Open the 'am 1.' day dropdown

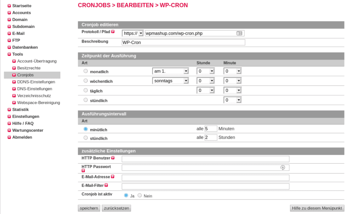pos(171,71)
